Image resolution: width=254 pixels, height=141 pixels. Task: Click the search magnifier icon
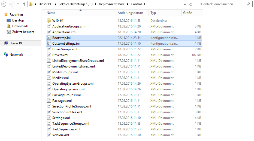coord(248,4)
